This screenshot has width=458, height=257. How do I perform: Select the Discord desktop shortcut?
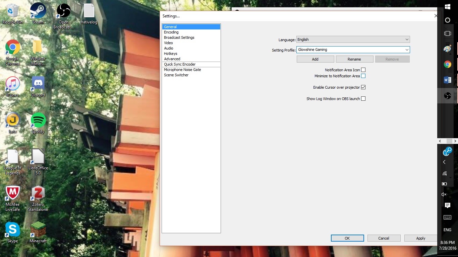(38, 87)
